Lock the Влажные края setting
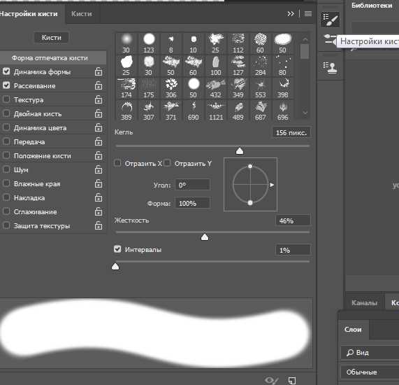399x385 pixels. click(99, 184)
